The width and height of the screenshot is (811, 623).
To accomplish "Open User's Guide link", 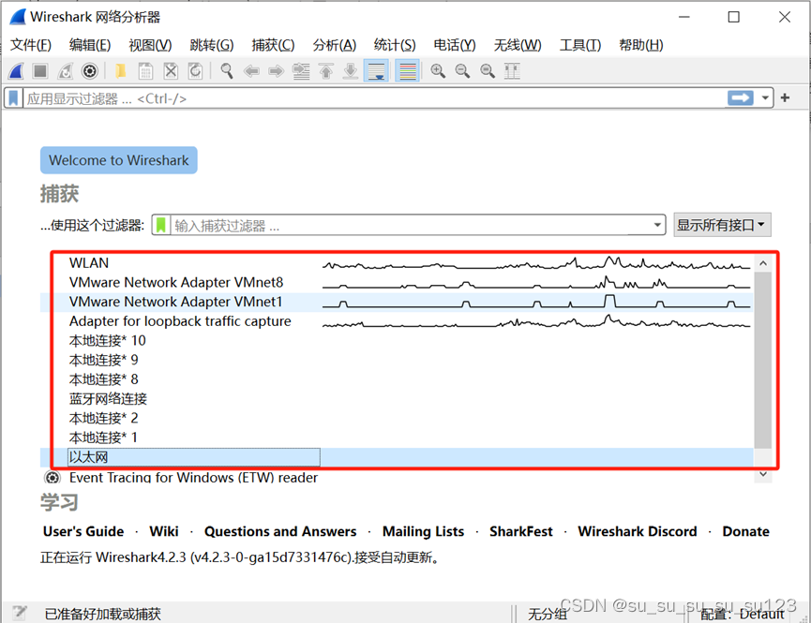I will point(83,531).
